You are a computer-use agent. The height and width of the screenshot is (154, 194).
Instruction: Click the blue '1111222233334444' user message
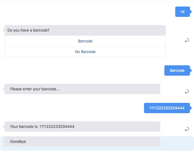pos(167,108)
